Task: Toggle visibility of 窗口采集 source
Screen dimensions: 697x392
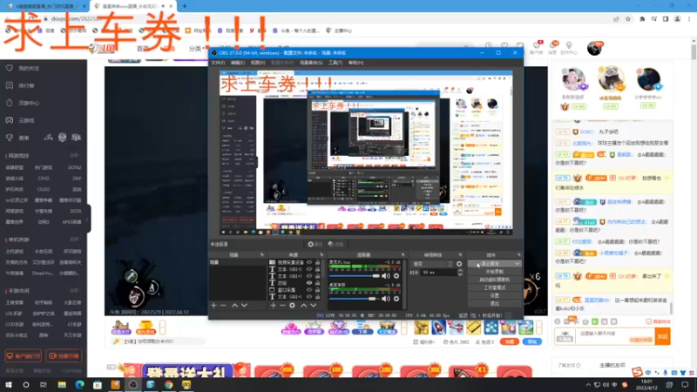Action: pos(309,290)
